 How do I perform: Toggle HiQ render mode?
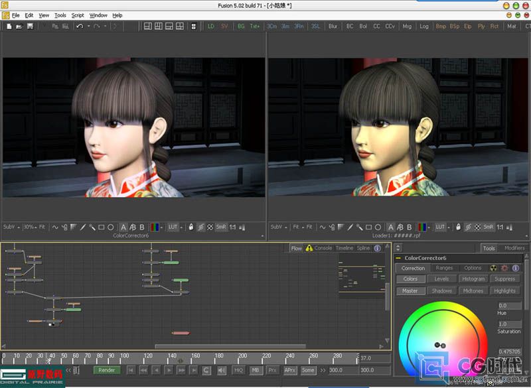point(238,370)
